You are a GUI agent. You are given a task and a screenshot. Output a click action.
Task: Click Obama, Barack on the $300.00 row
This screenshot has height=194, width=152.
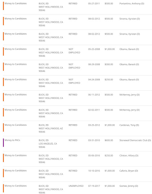click(x=129, y=64)
